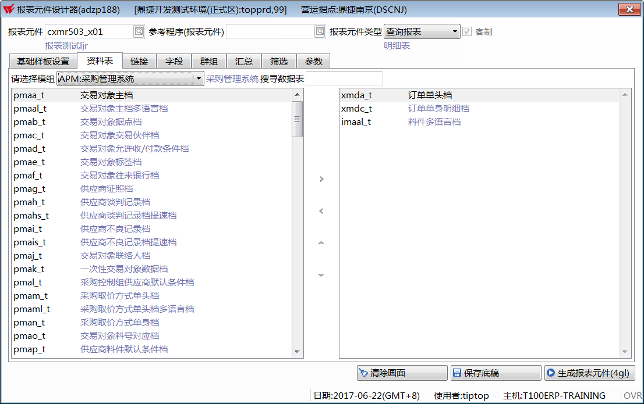Select the pmao_t 交易对象料号对应档 row
Screen dimensions: 644x404
point(152,336)
